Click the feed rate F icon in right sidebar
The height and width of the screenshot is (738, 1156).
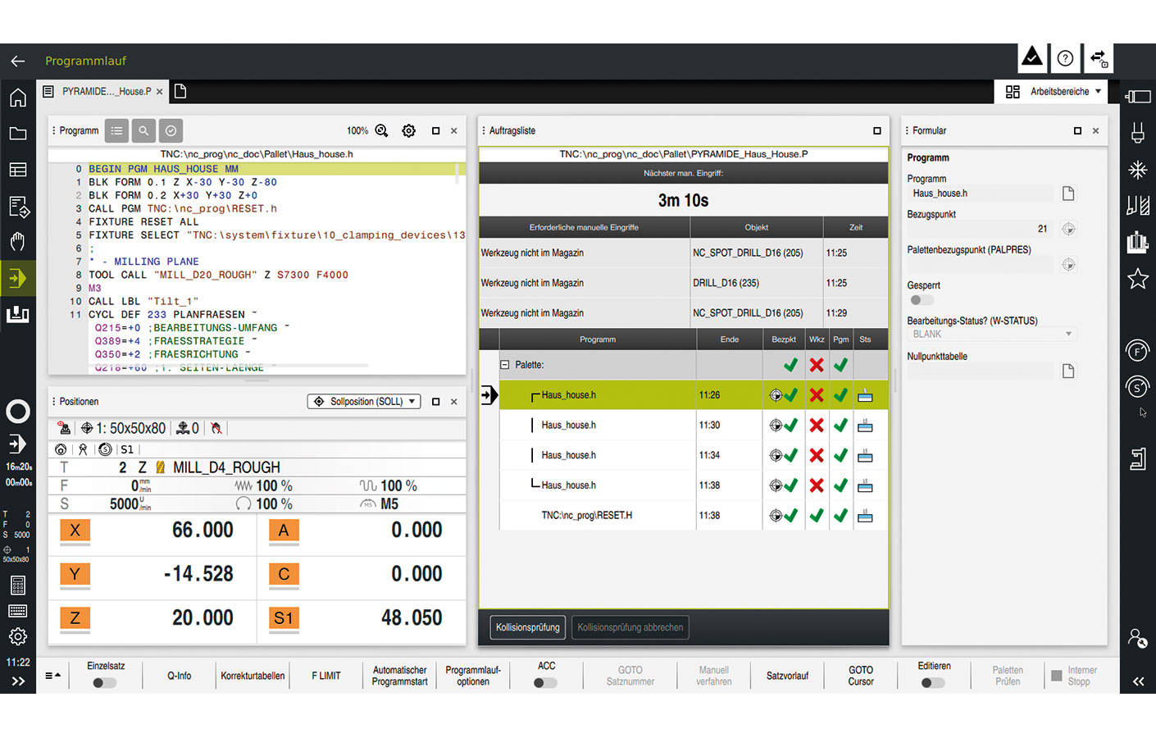click(x=1138, y=351)
